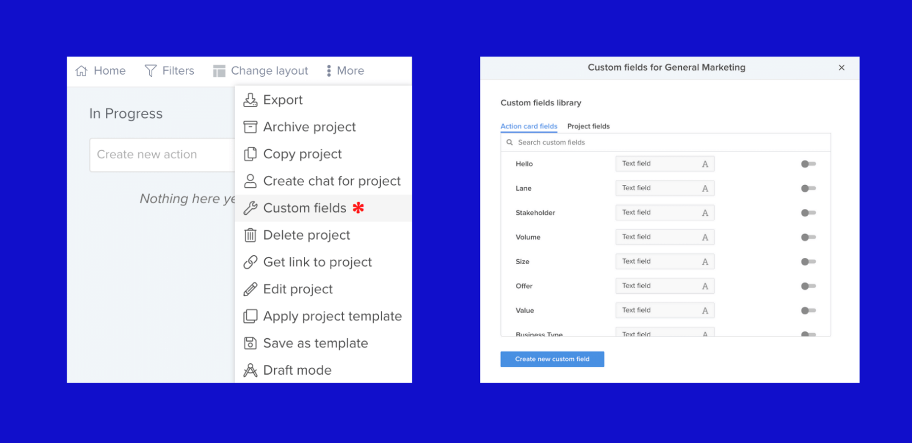The height and width of the screenshot is (443, 912).
Task: Click the Export icon in the More menu
Action: pos(250,100)
